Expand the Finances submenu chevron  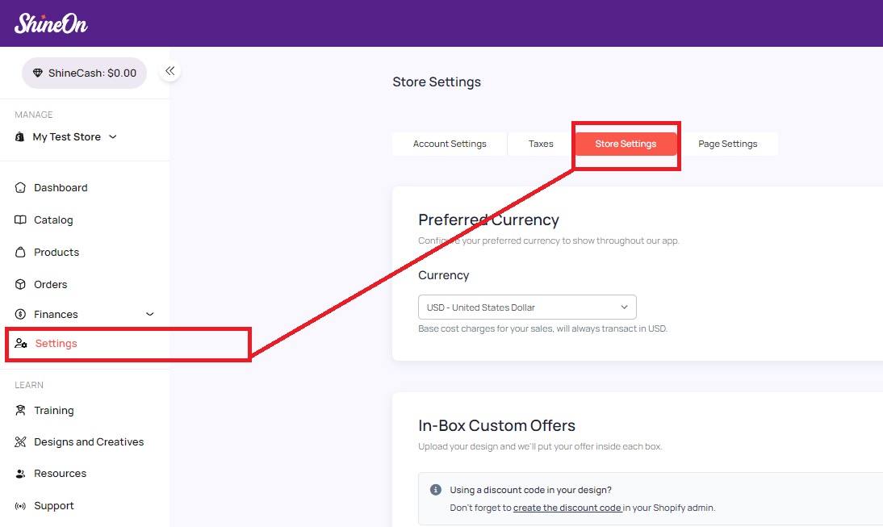150,314
